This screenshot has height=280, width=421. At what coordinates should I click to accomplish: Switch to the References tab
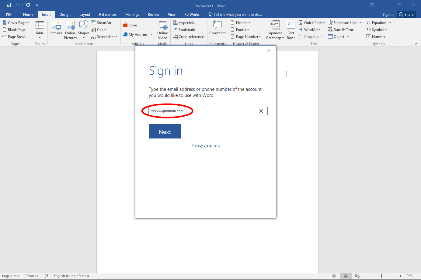tap(108, 15)
